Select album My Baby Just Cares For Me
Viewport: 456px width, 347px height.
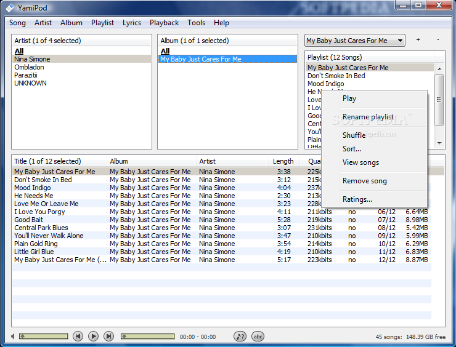pyautogui.click(x=228, y=59)
